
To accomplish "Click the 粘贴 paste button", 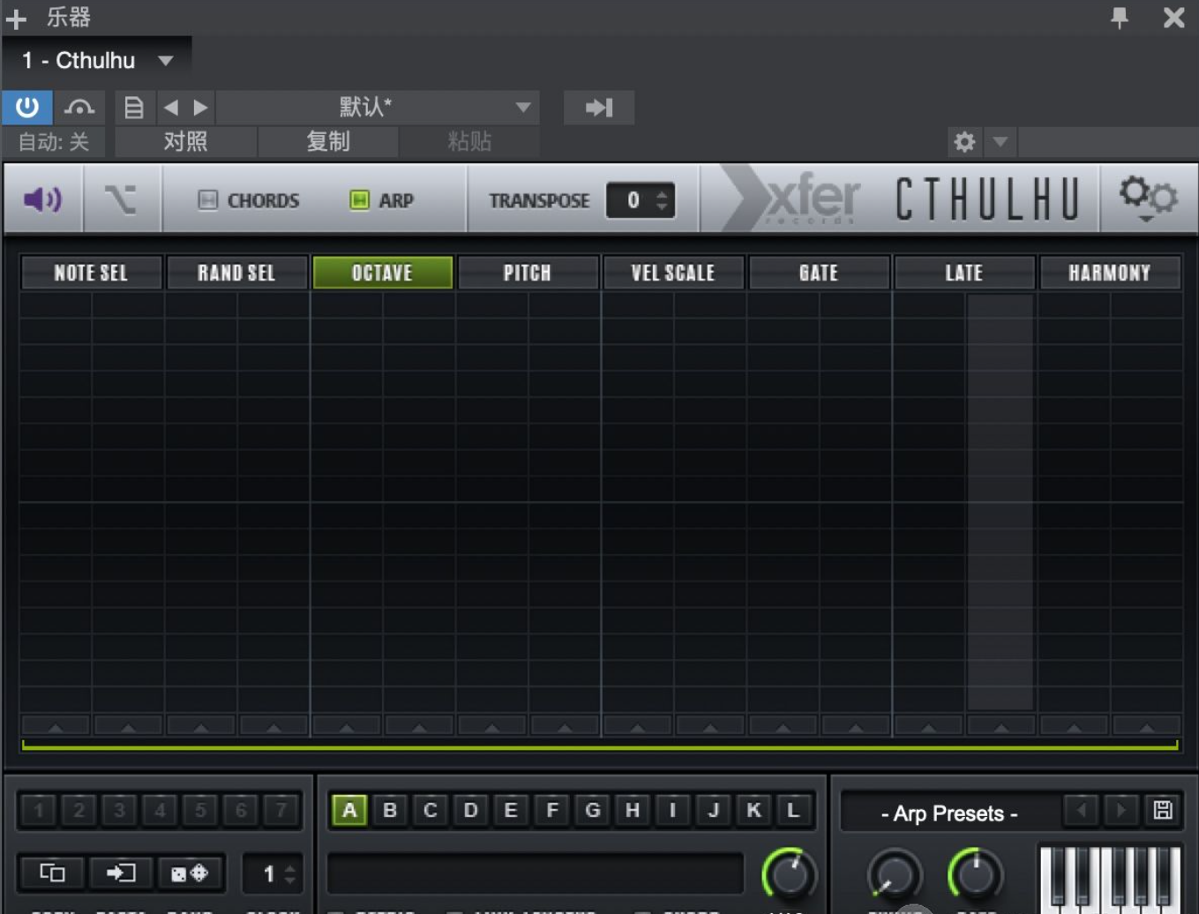I will 469,141.
